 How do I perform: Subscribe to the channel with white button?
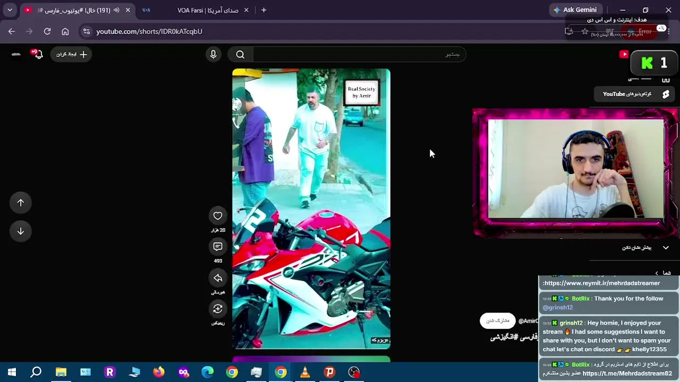point(498,320)
